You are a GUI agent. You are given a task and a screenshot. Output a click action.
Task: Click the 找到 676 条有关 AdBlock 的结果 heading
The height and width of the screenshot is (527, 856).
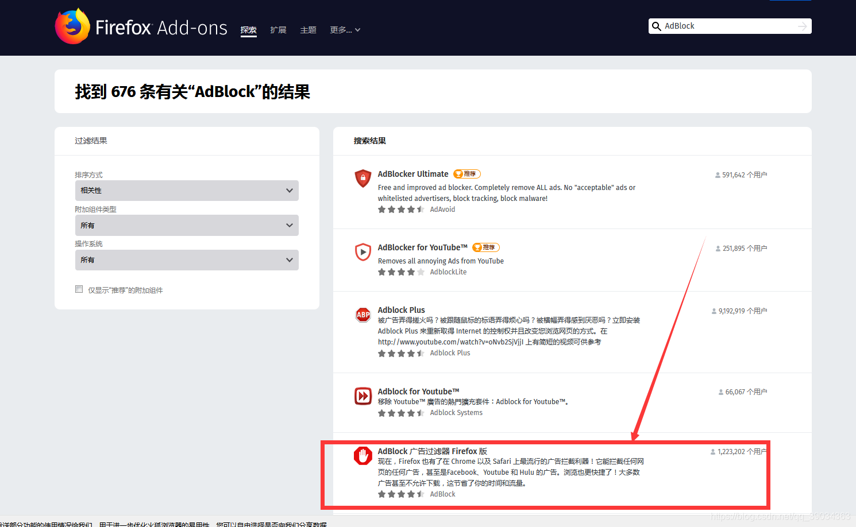(192, 92)
